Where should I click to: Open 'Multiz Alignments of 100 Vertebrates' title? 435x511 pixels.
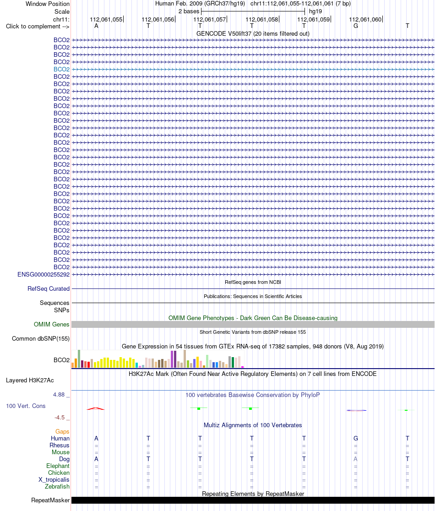(253, 425)
